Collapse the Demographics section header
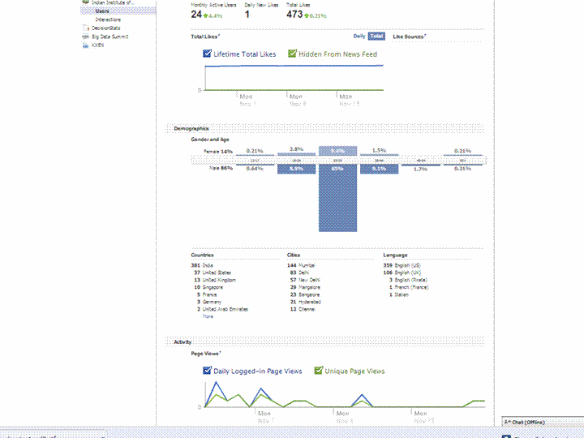The height and width of the screenshot is (438, 584). coord(191,128)
